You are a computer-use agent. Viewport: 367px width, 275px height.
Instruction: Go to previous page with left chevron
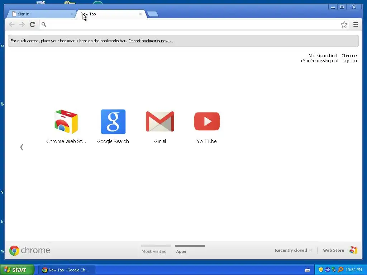coord(22,147)
